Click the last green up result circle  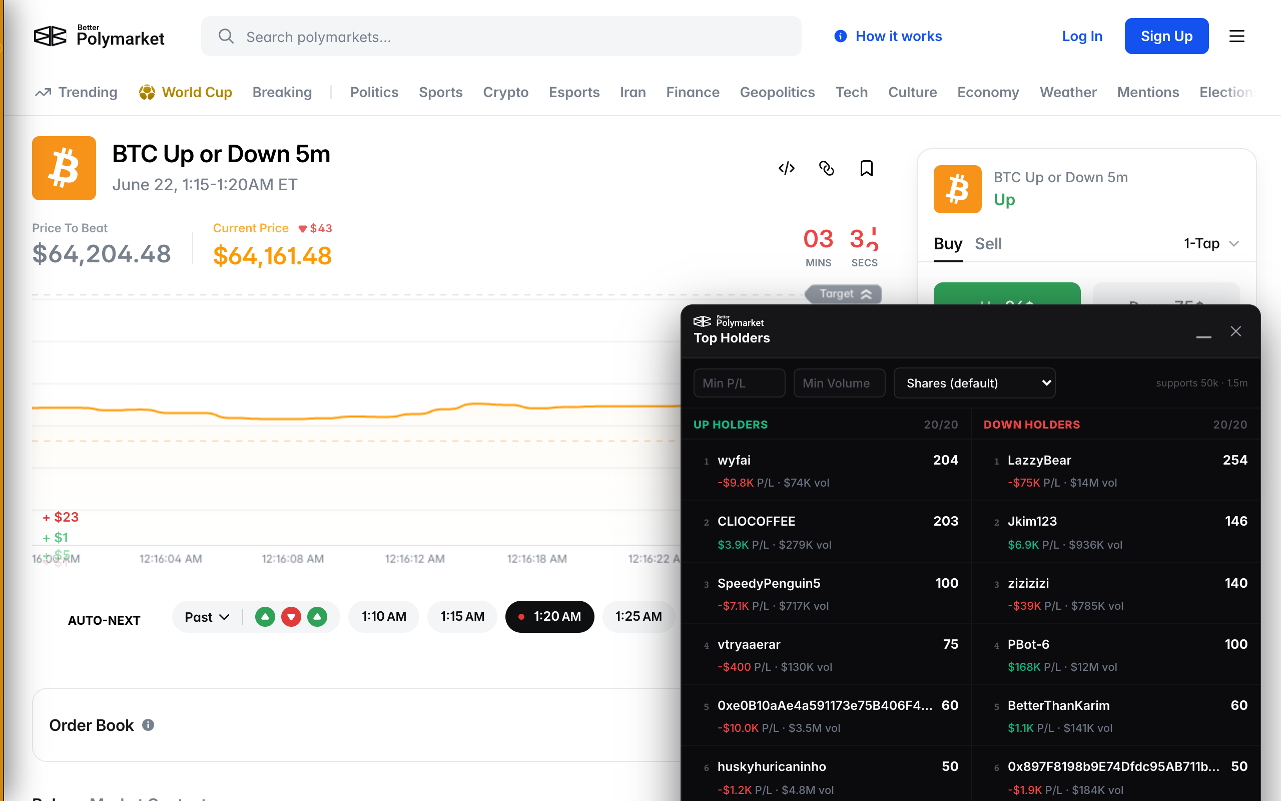coord(317,617)
